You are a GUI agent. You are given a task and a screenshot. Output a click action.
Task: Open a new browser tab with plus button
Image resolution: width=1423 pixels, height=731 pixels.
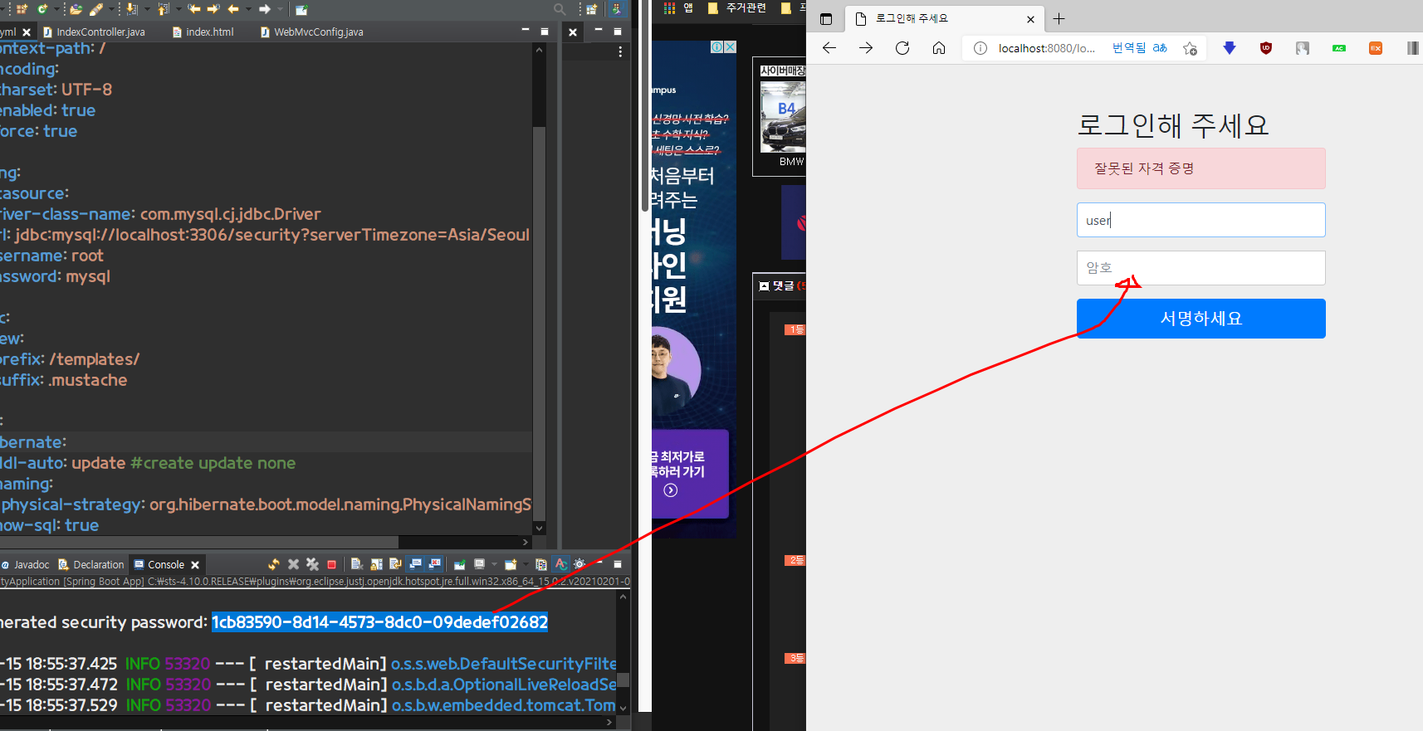pos(1059,18)
